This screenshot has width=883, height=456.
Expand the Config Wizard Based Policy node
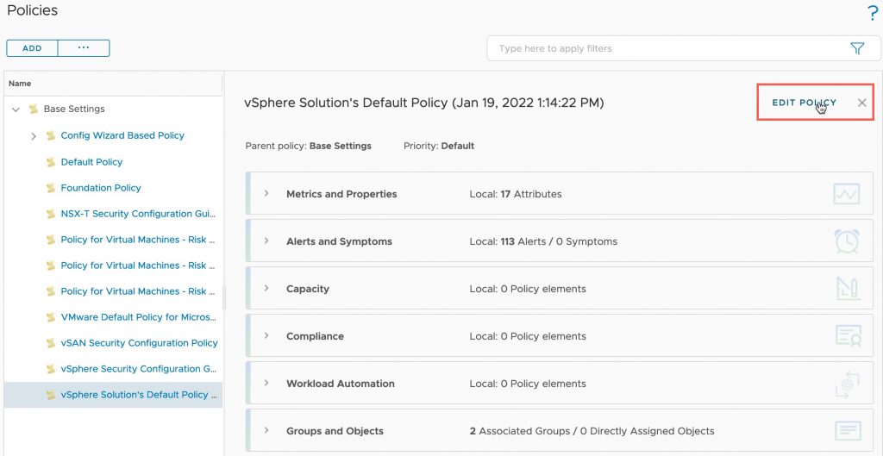pos(34,135)
